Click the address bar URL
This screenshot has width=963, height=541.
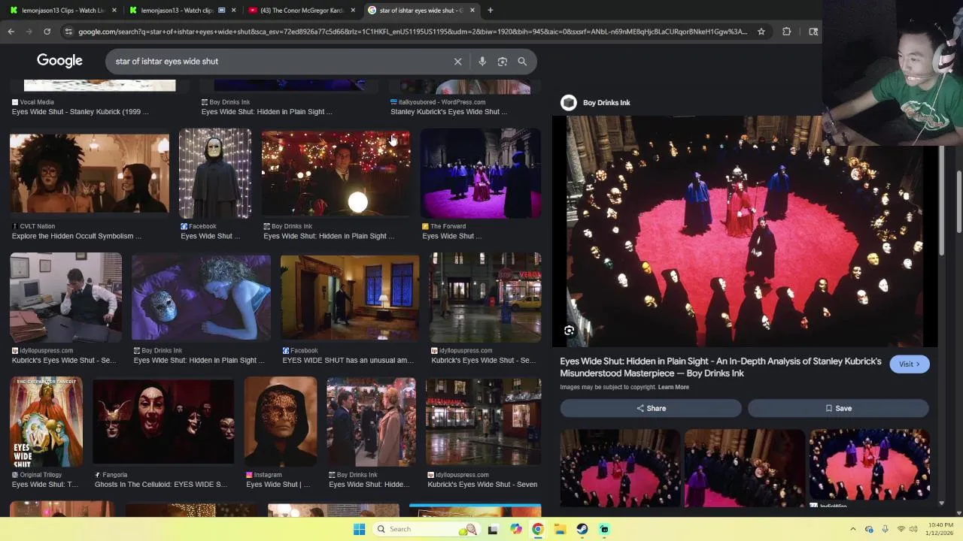pos(412,32)
